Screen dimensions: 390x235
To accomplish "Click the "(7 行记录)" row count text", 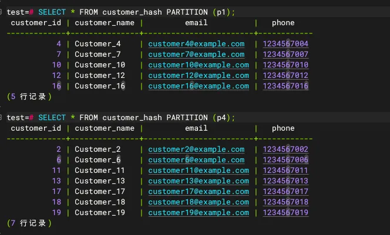I will 29,223.
